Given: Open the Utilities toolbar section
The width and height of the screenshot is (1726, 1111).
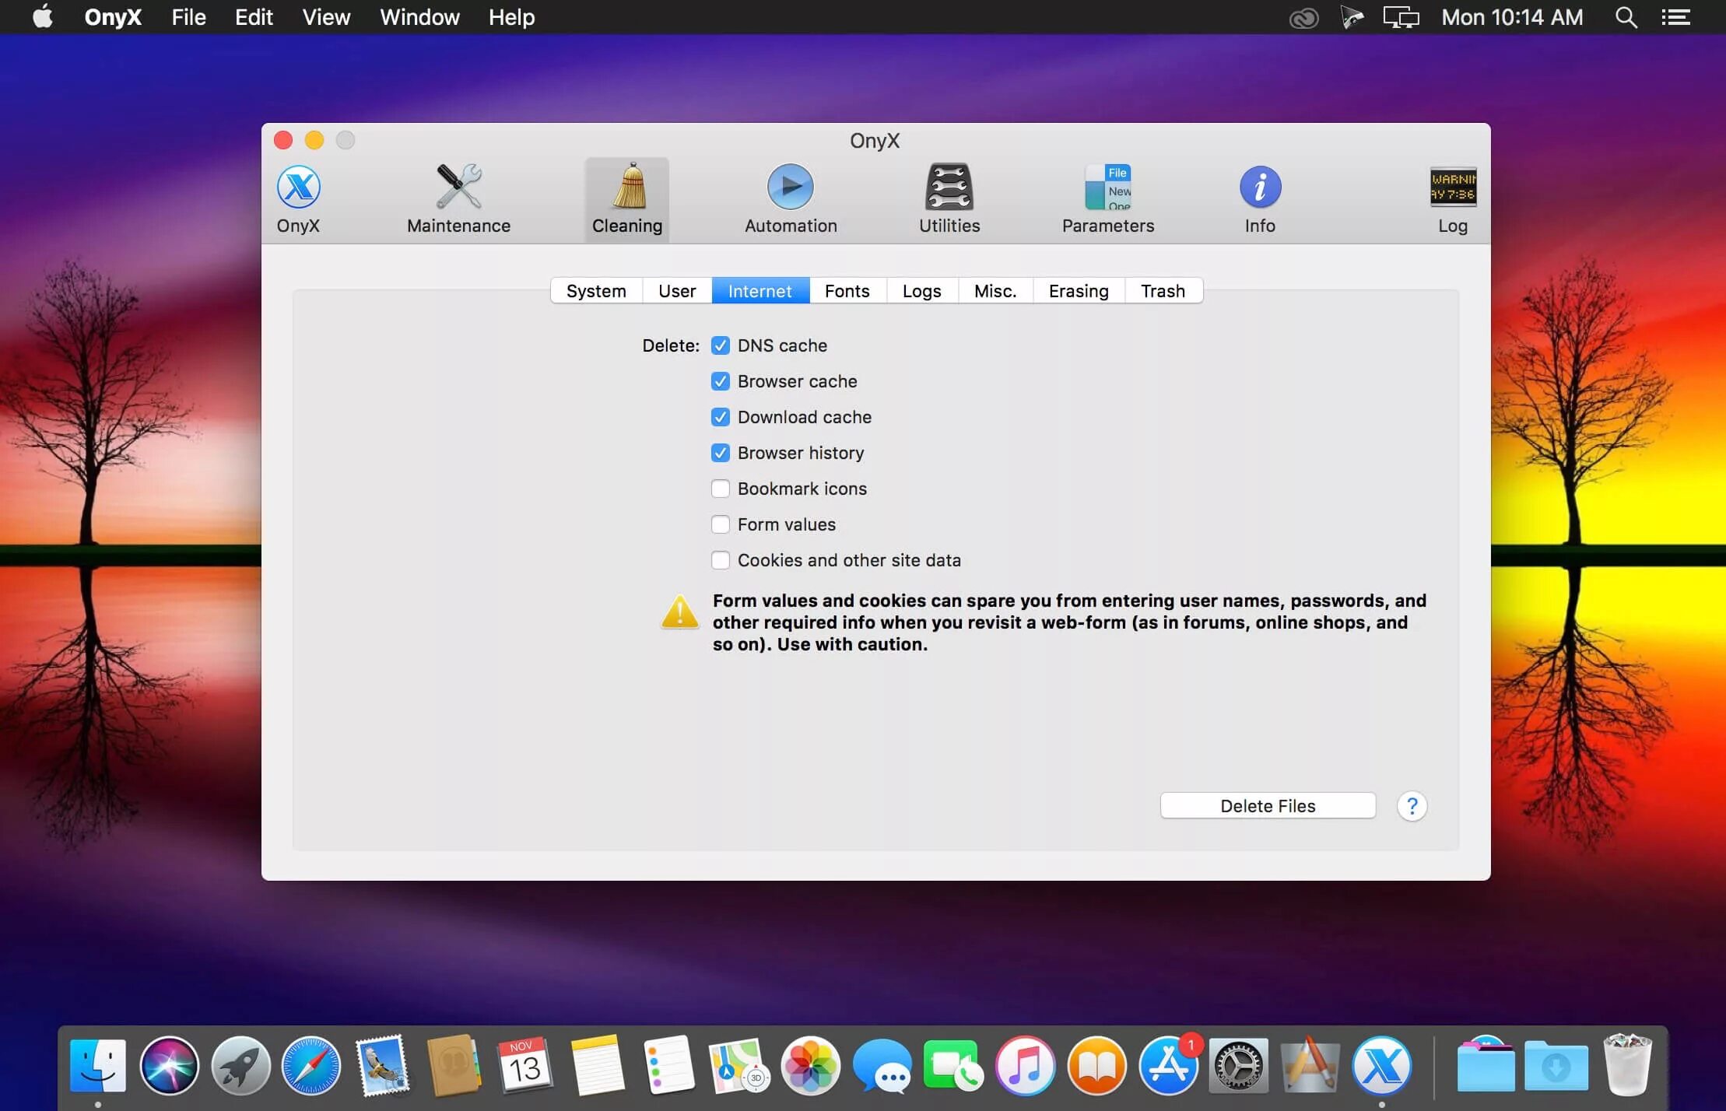Looking at the screenshot, I should click(949, 187).
